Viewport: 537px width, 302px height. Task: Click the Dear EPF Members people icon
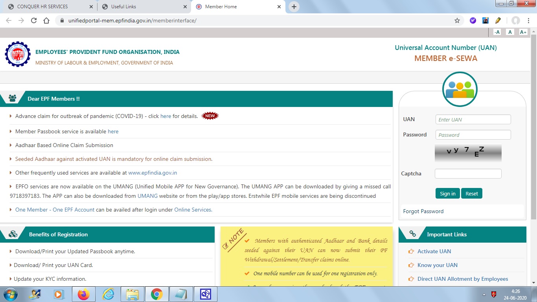click(x=13, y=99)
